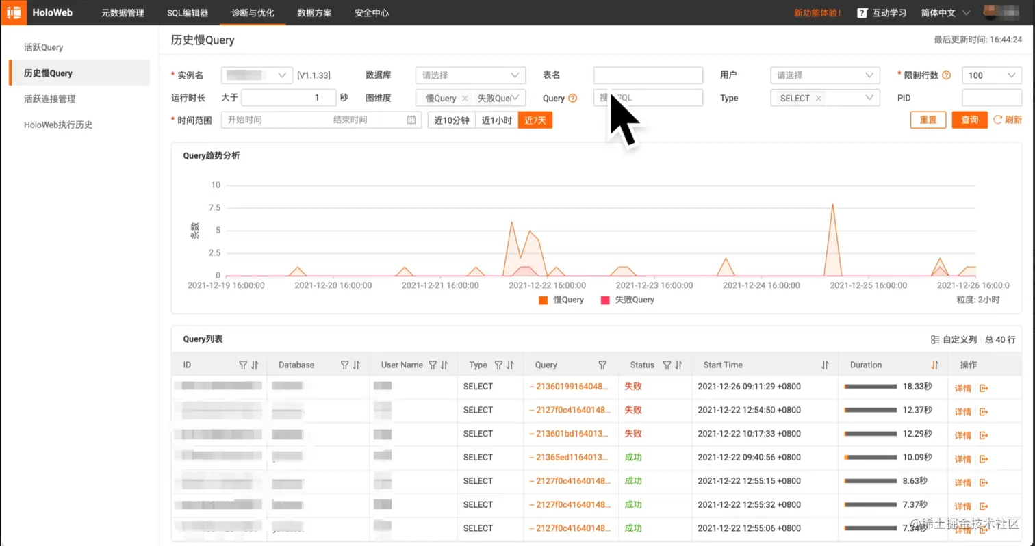Open the 互动学习 help icon

(x=862, y=13)
